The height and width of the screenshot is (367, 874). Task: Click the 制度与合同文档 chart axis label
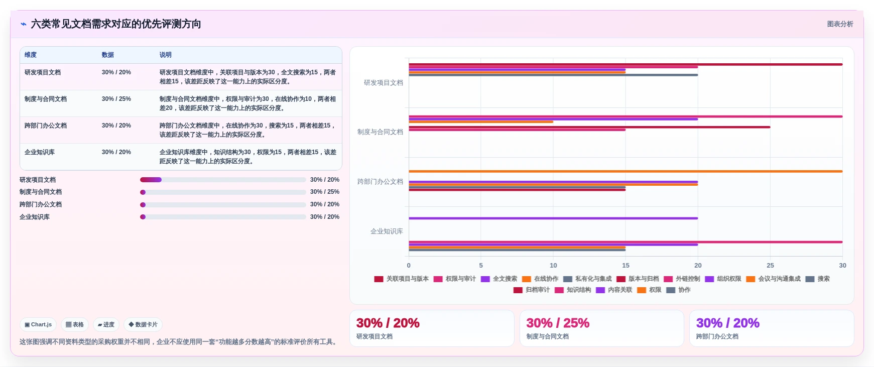(380, 132)
